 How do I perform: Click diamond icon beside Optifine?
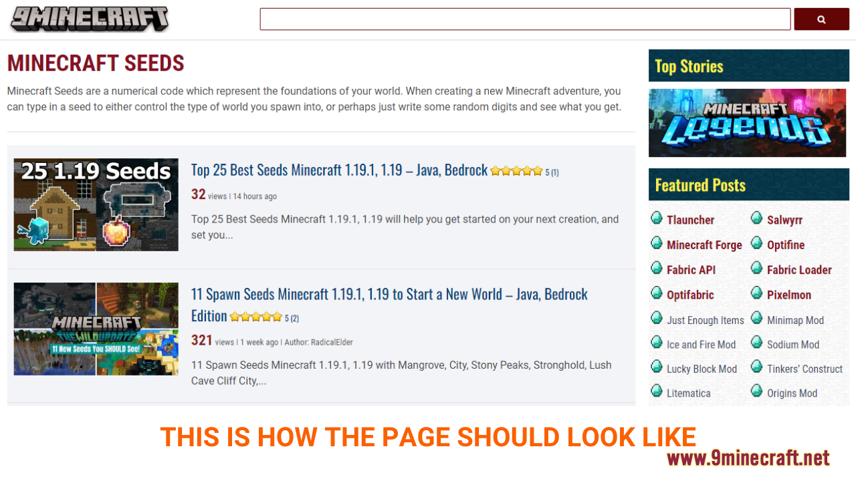[756, 243]
